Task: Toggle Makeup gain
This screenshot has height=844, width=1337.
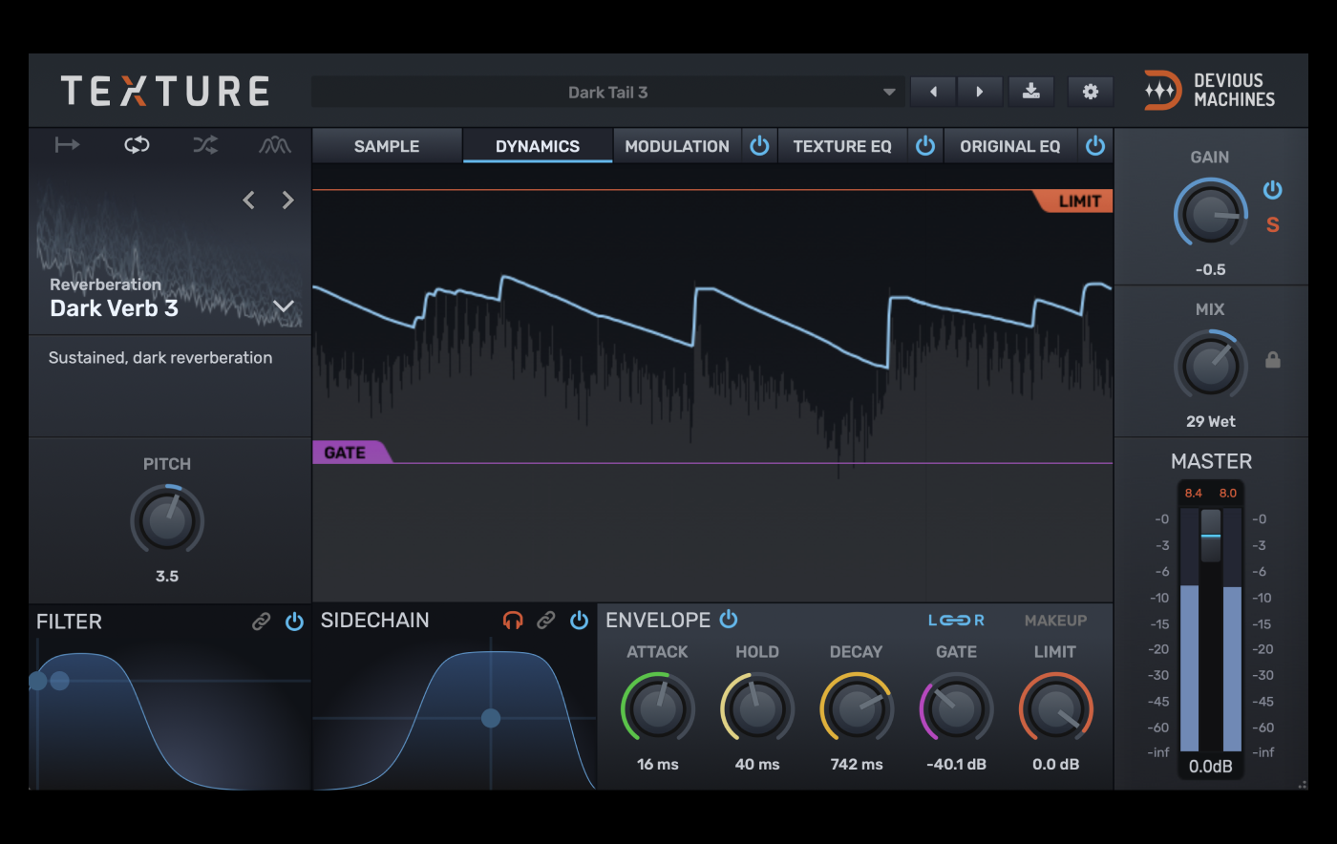Action: click(1055, 621)
